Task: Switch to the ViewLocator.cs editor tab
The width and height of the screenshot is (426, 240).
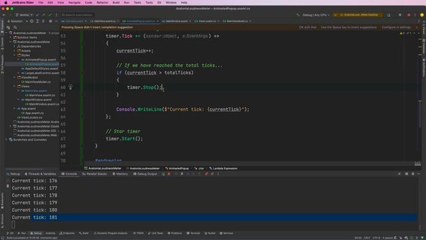Action: click(x=207, y=21)
